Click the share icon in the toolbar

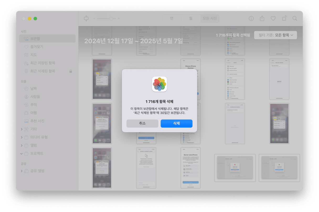262,18
